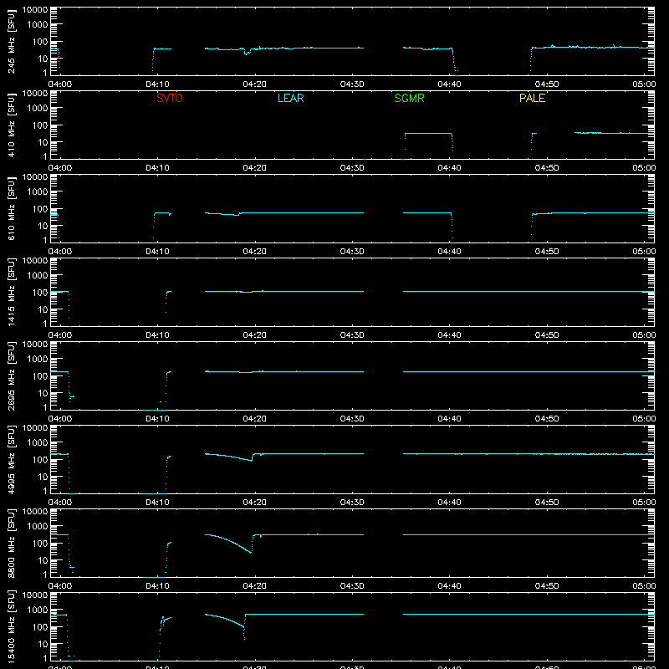Click the cyan LEAR station label

coord(290,98)
